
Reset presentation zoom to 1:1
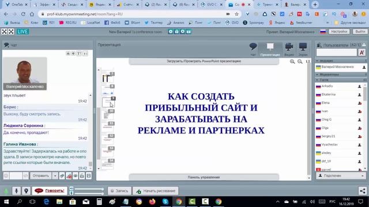point(307,62)
